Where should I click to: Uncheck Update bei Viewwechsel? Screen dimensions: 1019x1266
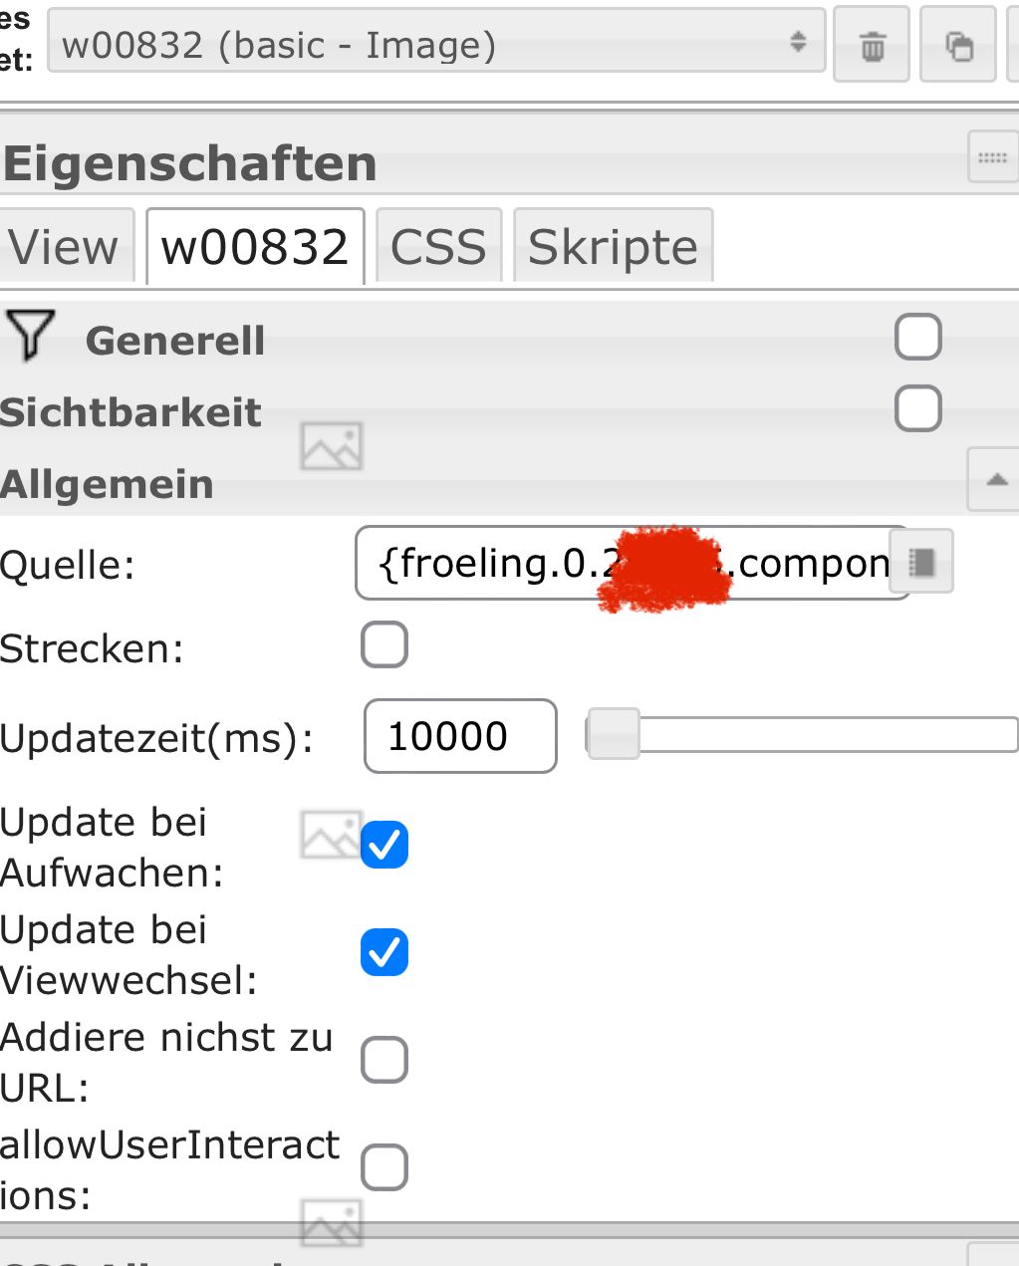click(384, 952)
